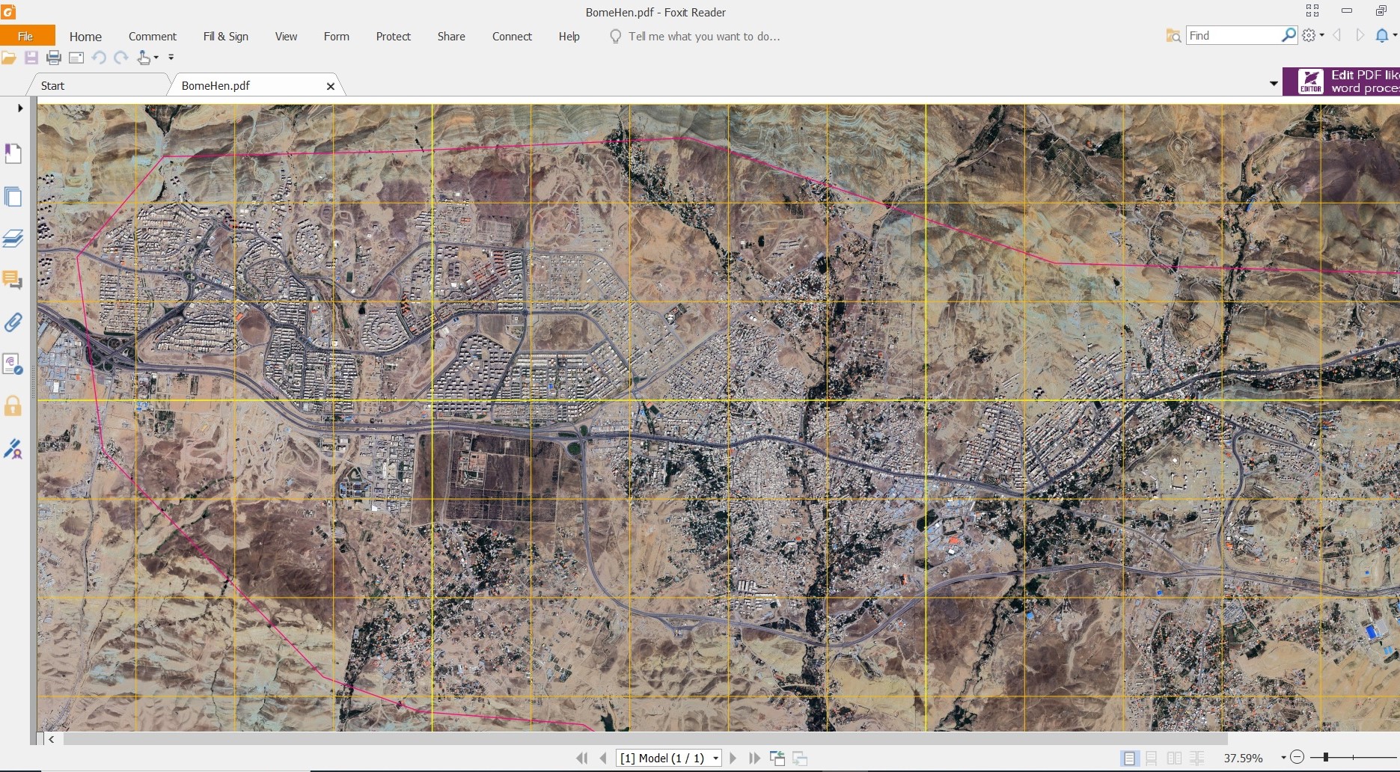Open the page selector Model dropdown

click(x=715, y=759)
